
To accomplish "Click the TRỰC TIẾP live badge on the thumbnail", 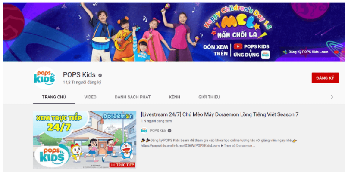I will click(122, 165).
